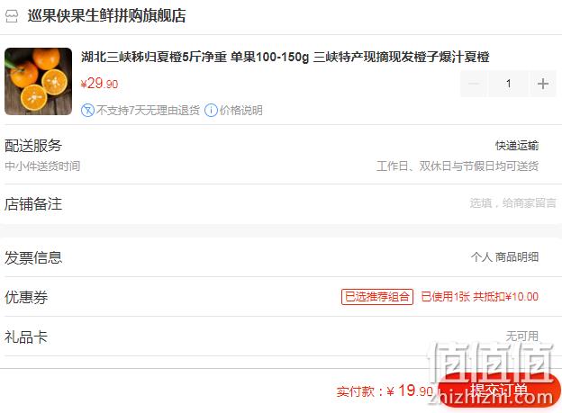Open 配送服务 delivery options row
The image size is (562, 413).
[281, 155]
